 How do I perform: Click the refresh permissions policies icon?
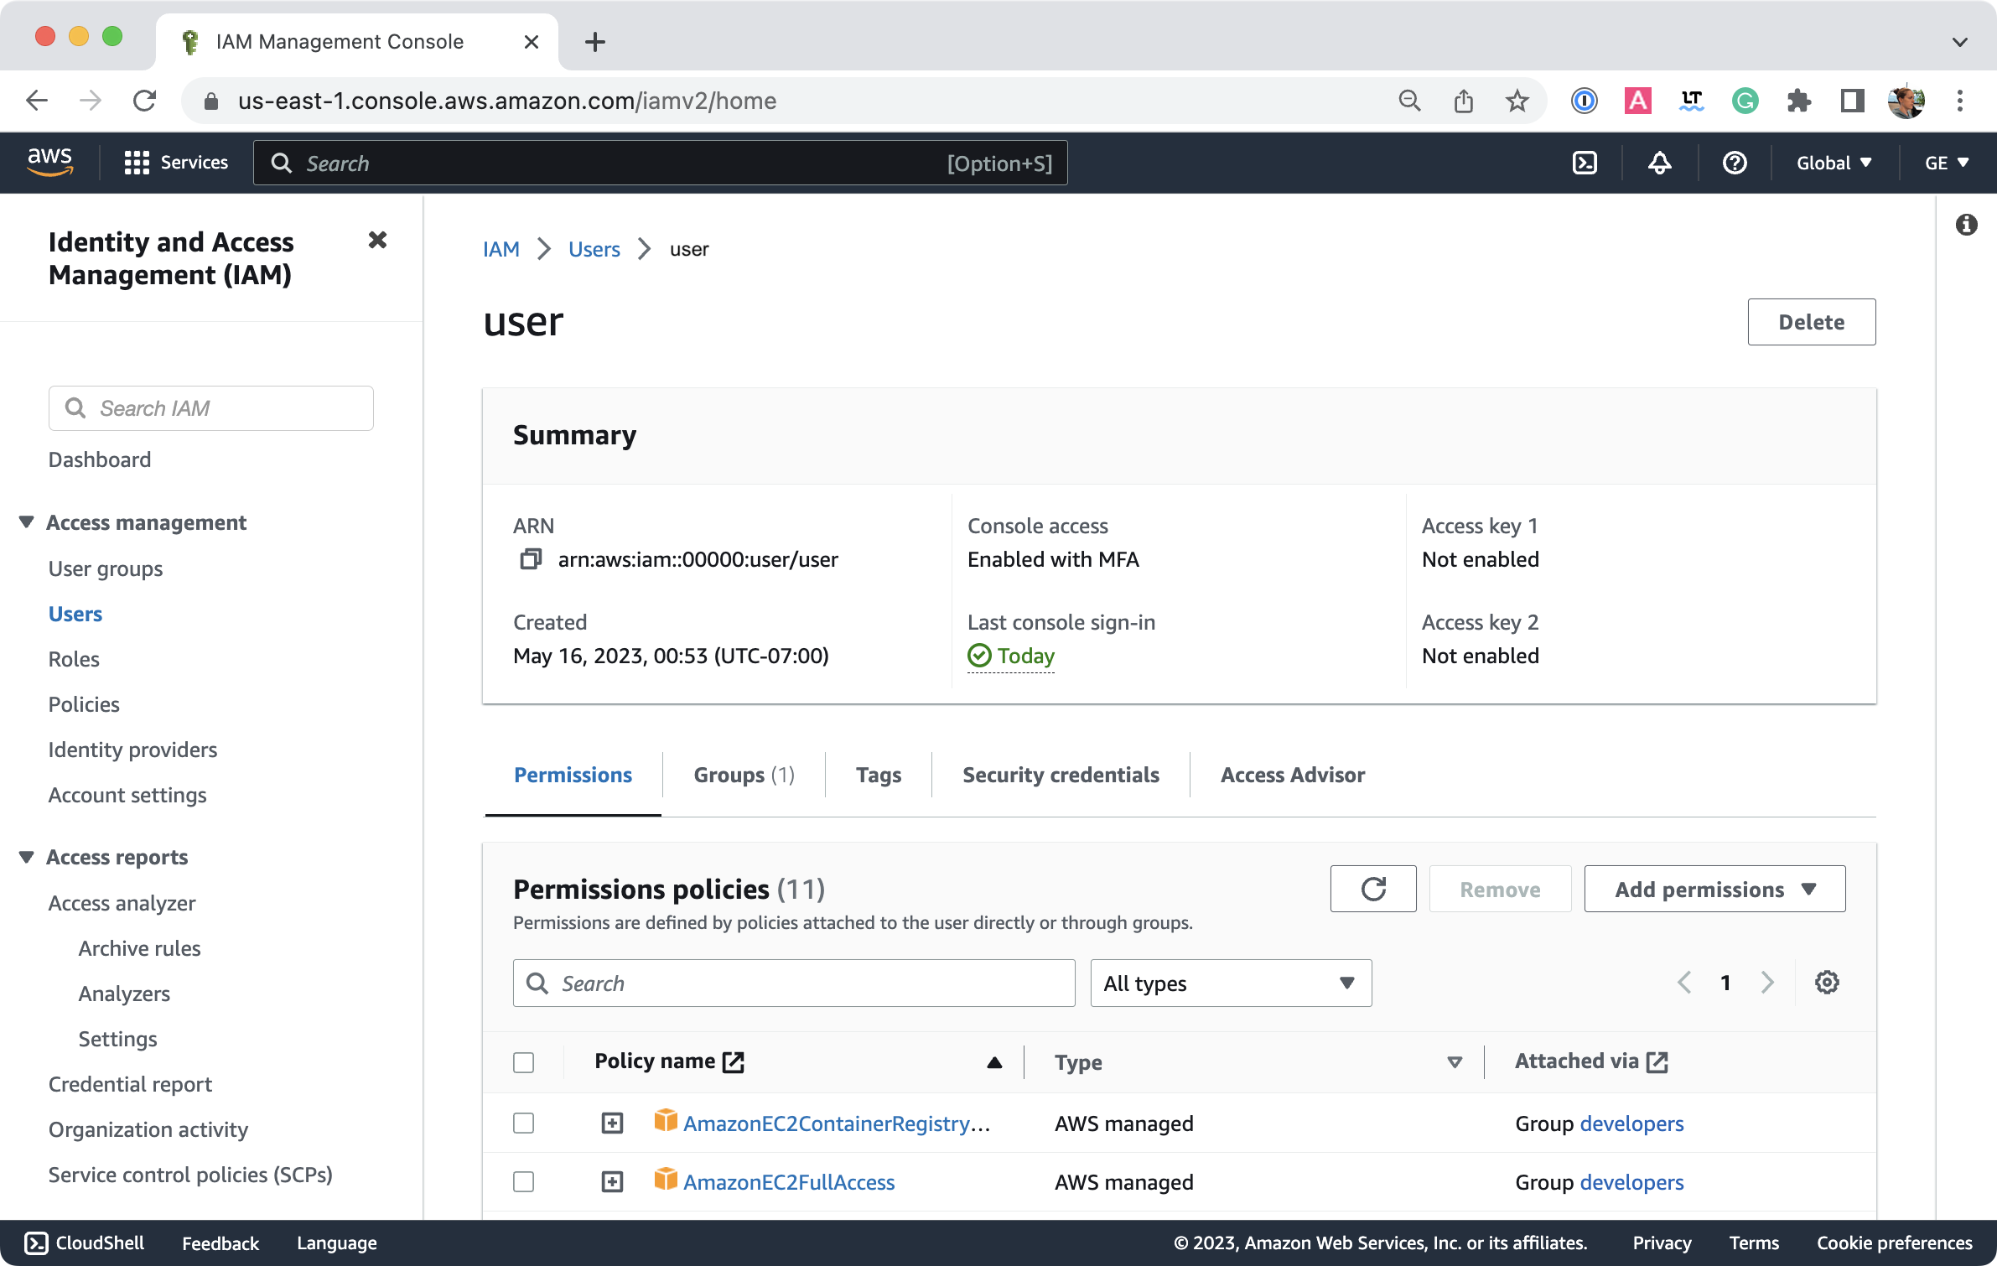(1374, 889)
